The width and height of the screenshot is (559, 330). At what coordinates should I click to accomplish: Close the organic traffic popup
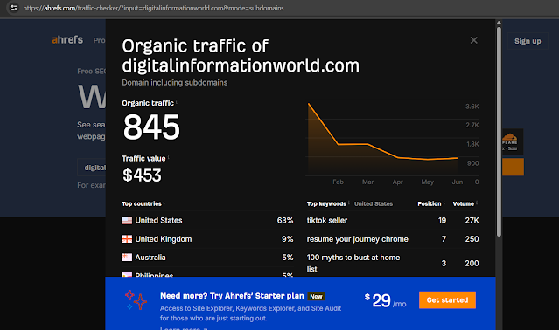[x=473, y=40]
